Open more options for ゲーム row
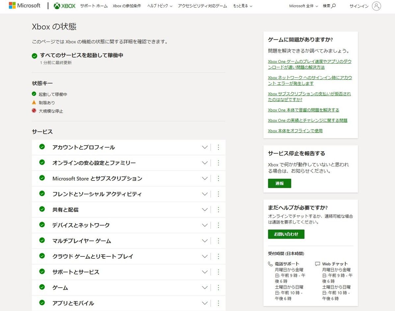 click(218, 288)
